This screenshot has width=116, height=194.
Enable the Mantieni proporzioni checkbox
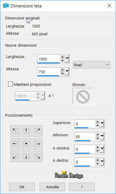click(x=10, y=84)
